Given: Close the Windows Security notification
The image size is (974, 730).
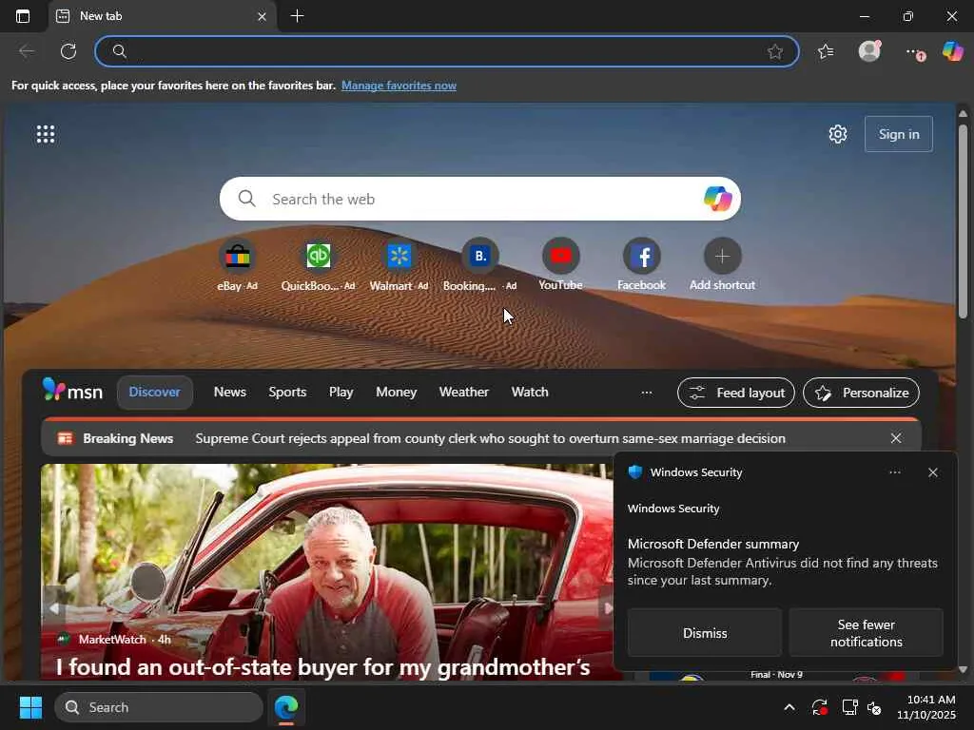Looking at the screenshot, I should pos(933,472).
